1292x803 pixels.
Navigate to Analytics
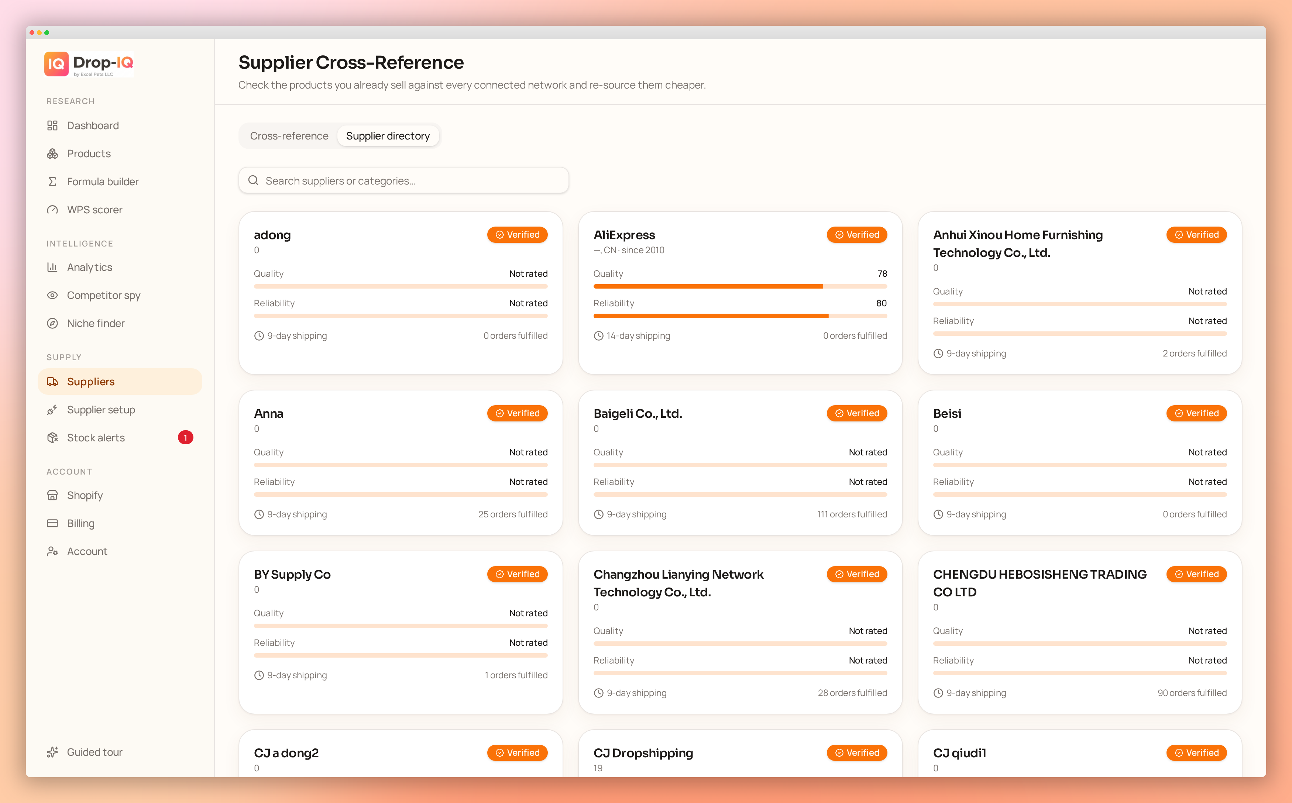[120, 267]
